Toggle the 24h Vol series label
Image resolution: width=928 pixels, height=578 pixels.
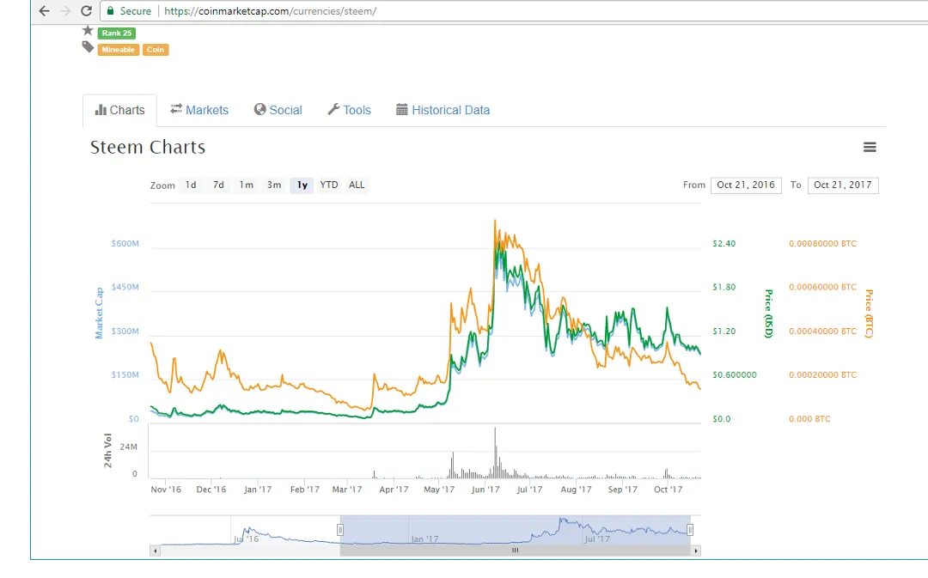[107, 451]
